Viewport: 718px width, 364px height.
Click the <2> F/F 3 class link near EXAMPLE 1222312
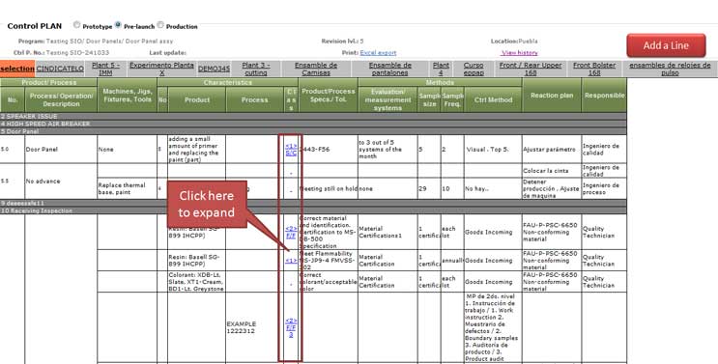point(291,327)
